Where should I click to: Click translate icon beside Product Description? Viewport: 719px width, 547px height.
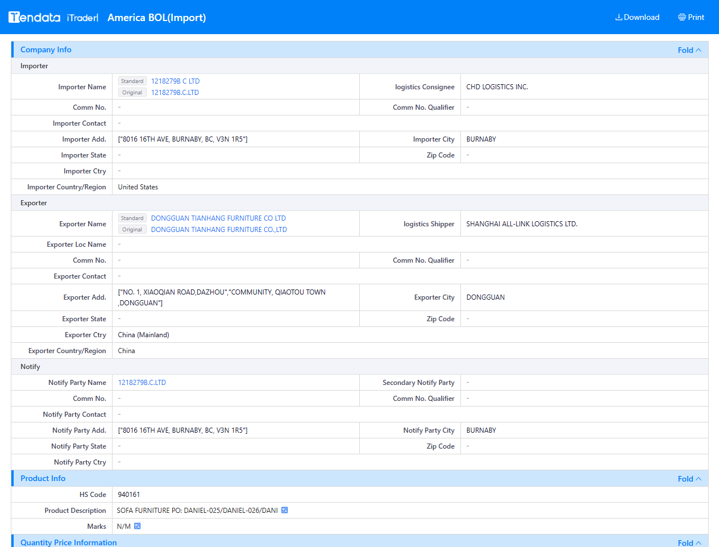(285, 510)
